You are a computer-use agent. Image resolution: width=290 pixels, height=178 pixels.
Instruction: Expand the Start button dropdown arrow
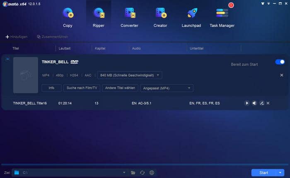tap(280, 173)
